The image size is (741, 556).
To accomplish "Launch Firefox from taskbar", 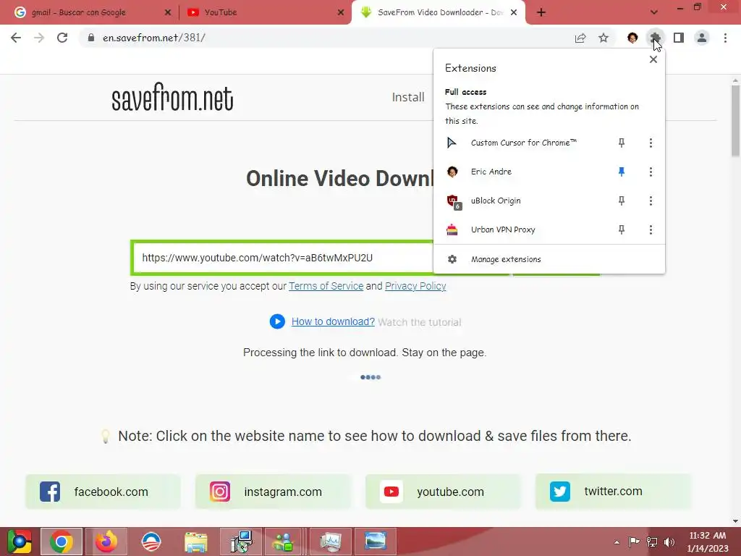I will (106, 542).
